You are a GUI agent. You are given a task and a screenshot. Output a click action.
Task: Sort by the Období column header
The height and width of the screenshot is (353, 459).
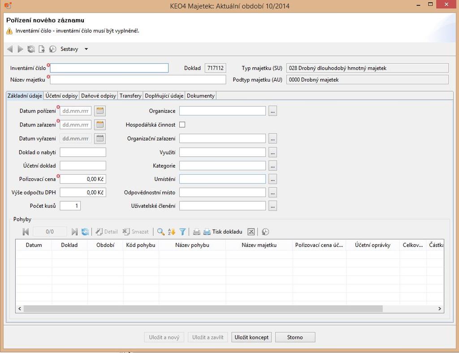click(105, 245)
